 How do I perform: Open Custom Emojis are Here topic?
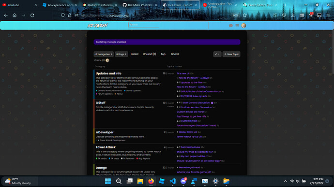pyautogui.click(x=190, y=112)
